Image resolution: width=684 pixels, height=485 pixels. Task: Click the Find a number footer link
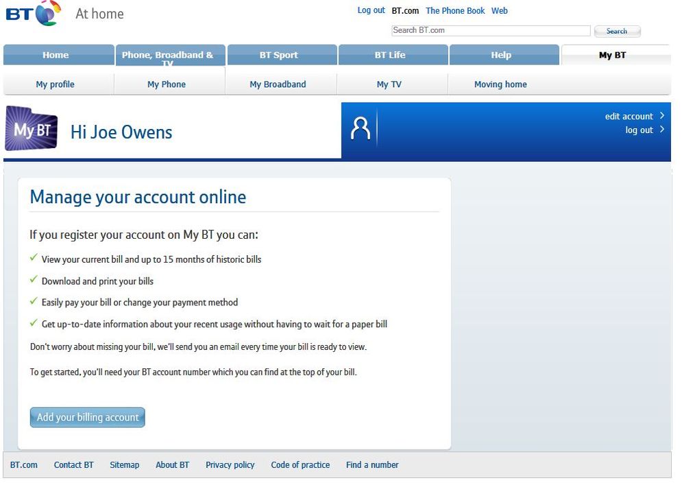click(x=372, y=464)
